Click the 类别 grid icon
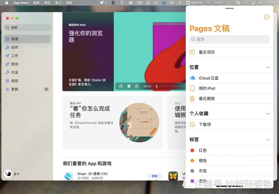The image size is (279, 194). [x=7, y=81]
